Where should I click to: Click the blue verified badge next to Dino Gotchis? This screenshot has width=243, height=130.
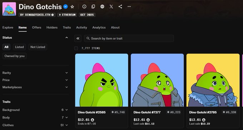click(65, 7)
